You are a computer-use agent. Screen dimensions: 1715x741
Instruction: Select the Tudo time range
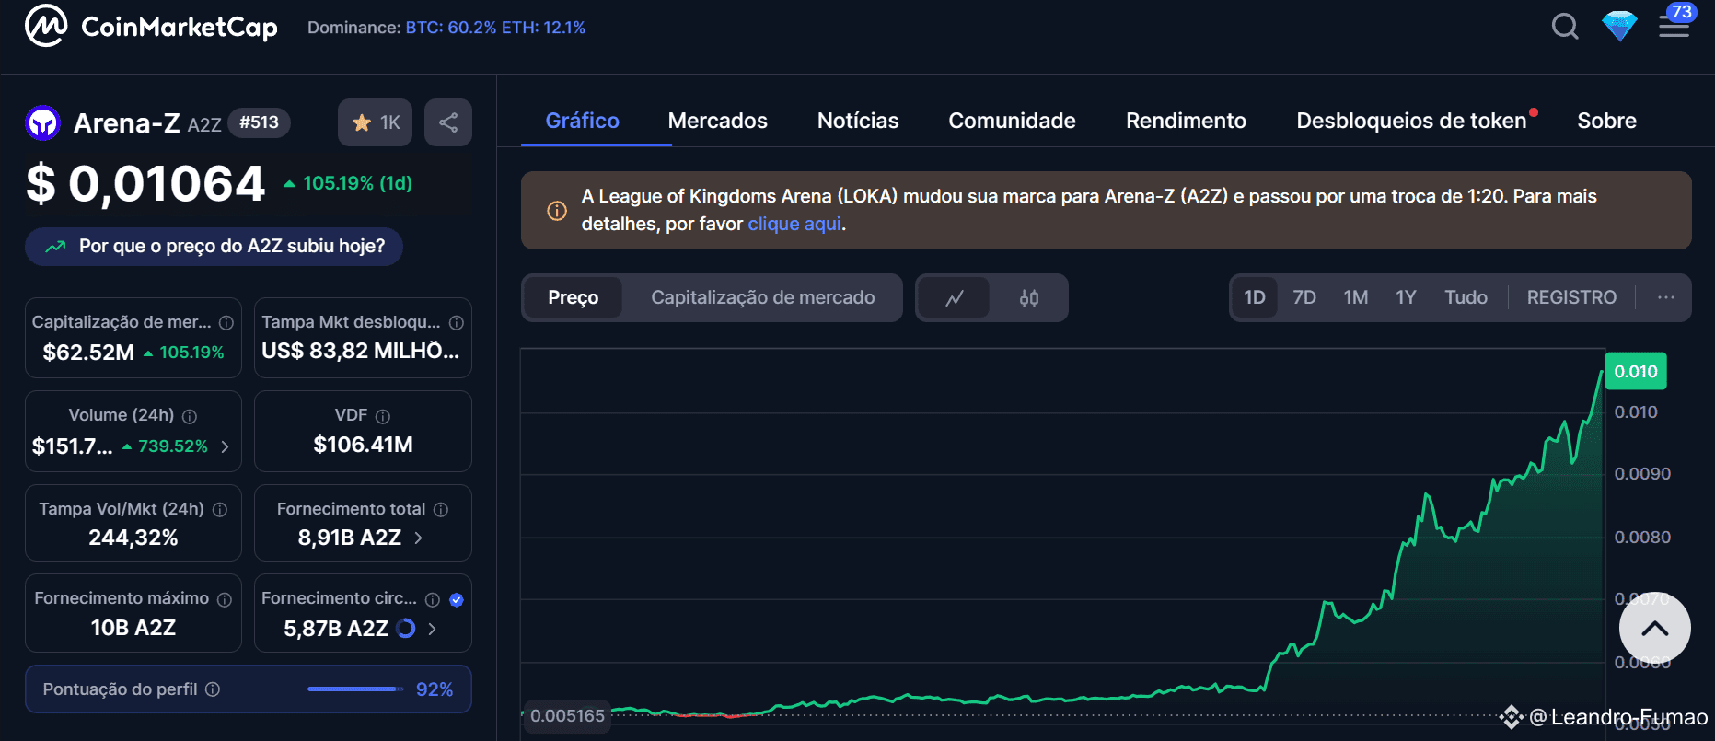point(1466,297)
